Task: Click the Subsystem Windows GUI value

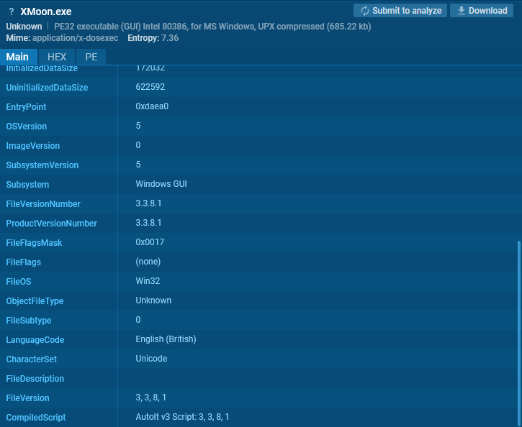Action: tap(161, 184)
